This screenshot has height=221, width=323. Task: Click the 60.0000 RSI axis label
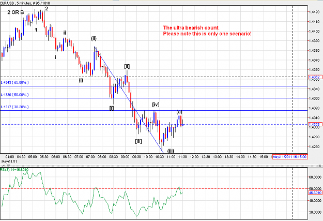(x=315, y=177)
